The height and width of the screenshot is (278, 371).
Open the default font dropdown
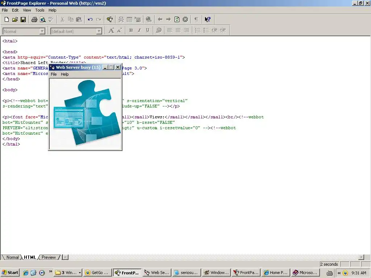(x=99, y=31)
